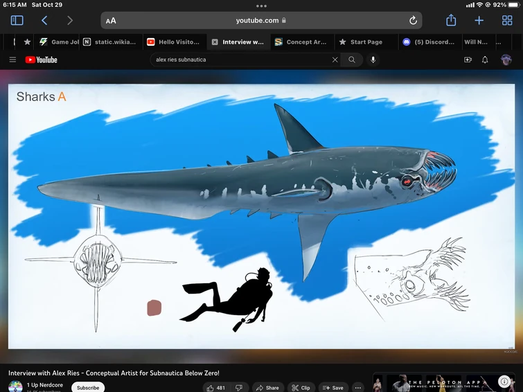Like the video with 481 likes
This screenshot has width=523, height=392.
click(216, 388)
